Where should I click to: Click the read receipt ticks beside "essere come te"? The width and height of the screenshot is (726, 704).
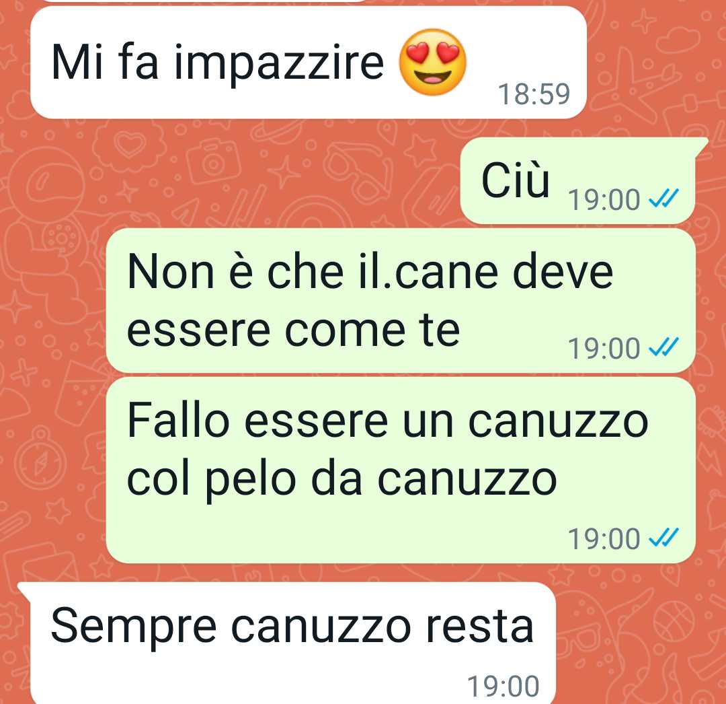(x=663, y=347)
